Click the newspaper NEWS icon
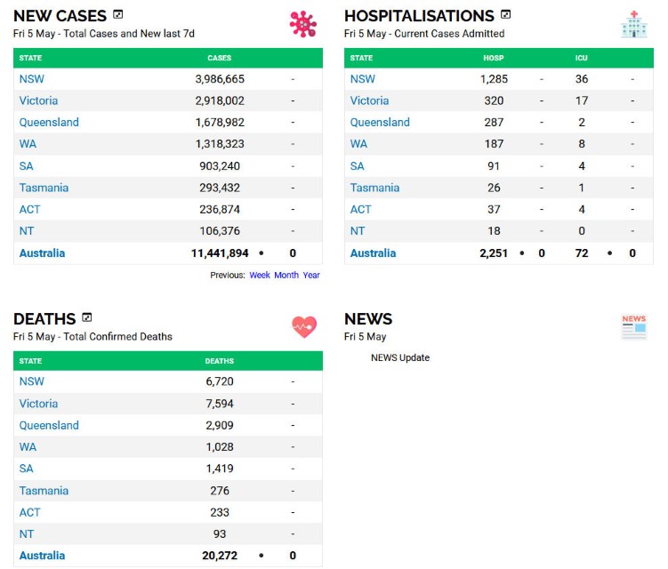 (633, 326)
